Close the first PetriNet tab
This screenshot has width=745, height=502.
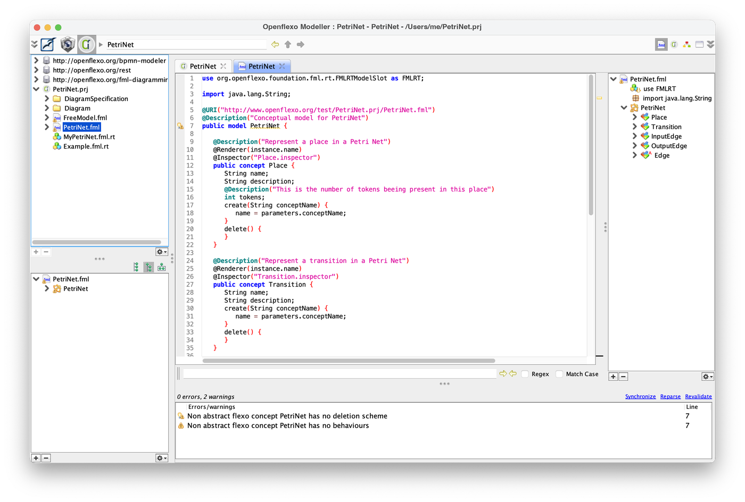(x=223, y=66)
